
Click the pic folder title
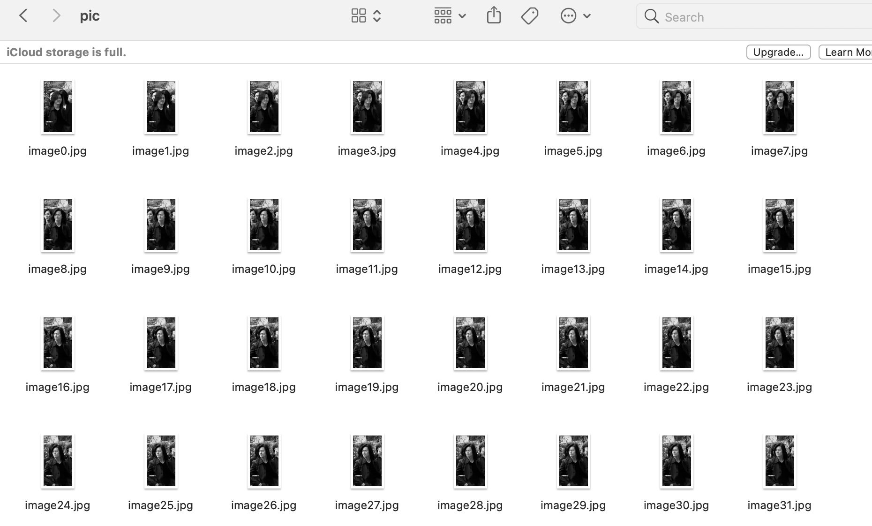coord(90,16)
